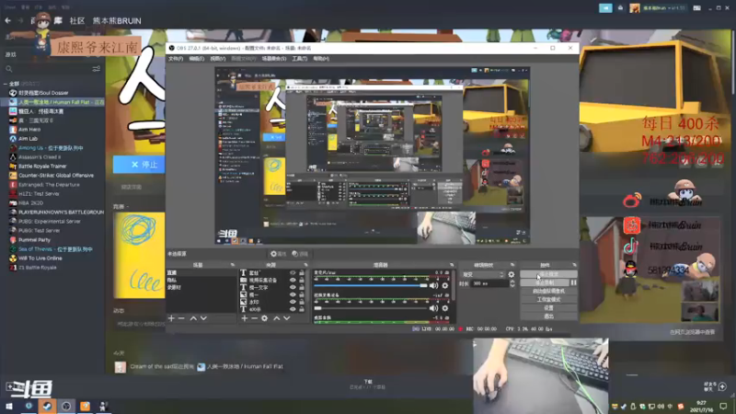Toggle visibility of the first source row
The height and width of the screenshot is (414, 736).
[293, 272]
